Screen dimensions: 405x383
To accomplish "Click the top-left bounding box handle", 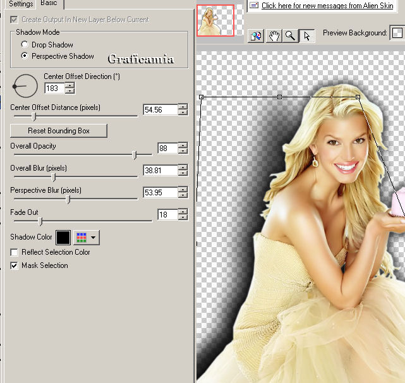I will tap(202, 97).
